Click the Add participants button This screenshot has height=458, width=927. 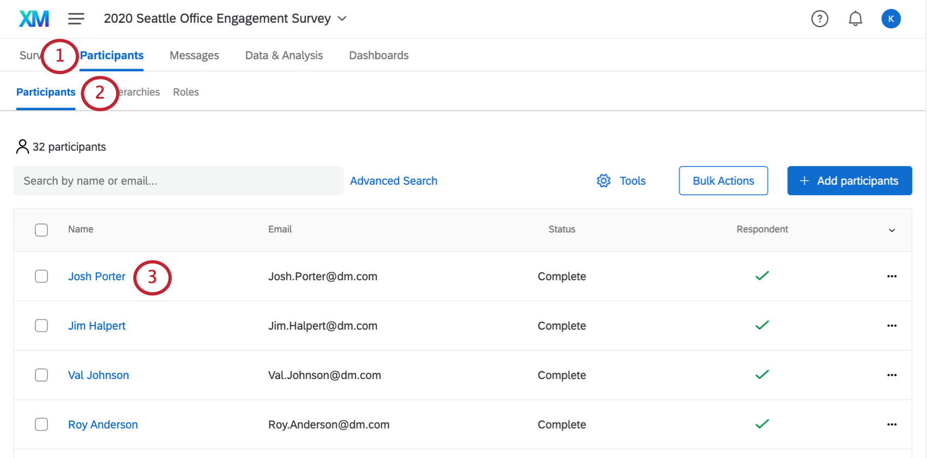pyautogui.click(x=849, y=180)
